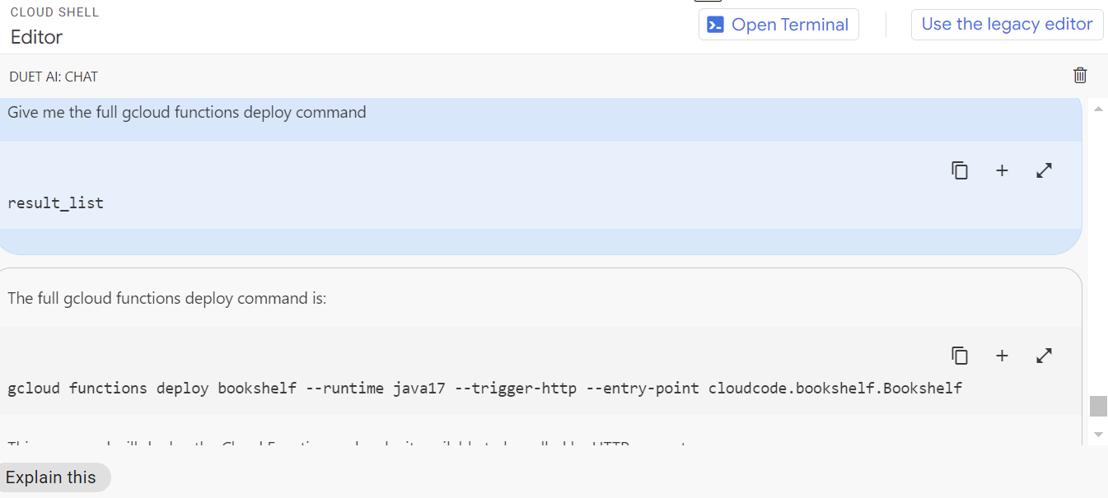Click the chat scrollbar up arrow
Viewport: 1108px width, 498px height.
coord(1097,109)
